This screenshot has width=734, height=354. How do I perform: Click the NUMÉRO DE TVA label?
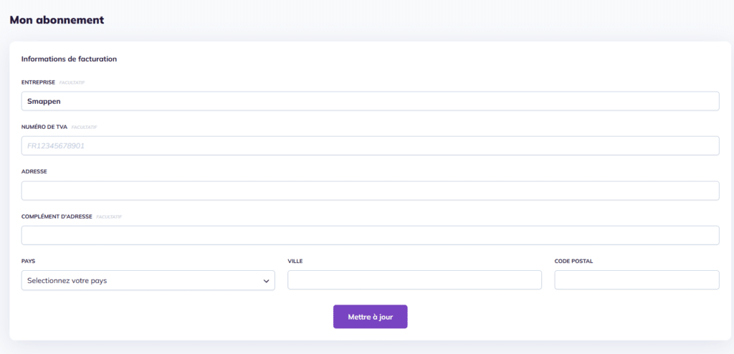[x=44, y=127]
